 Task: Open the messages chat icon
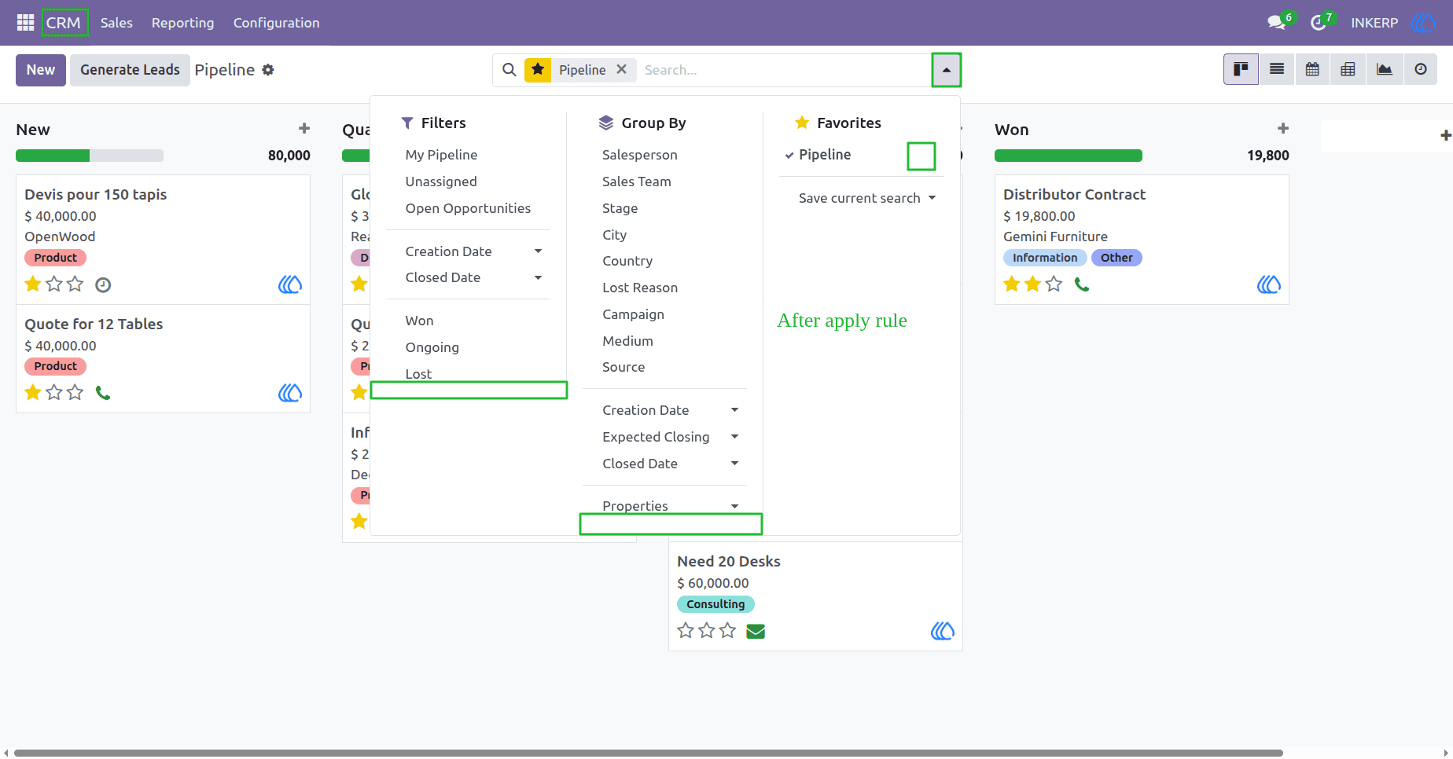(x=1277, y=23)
